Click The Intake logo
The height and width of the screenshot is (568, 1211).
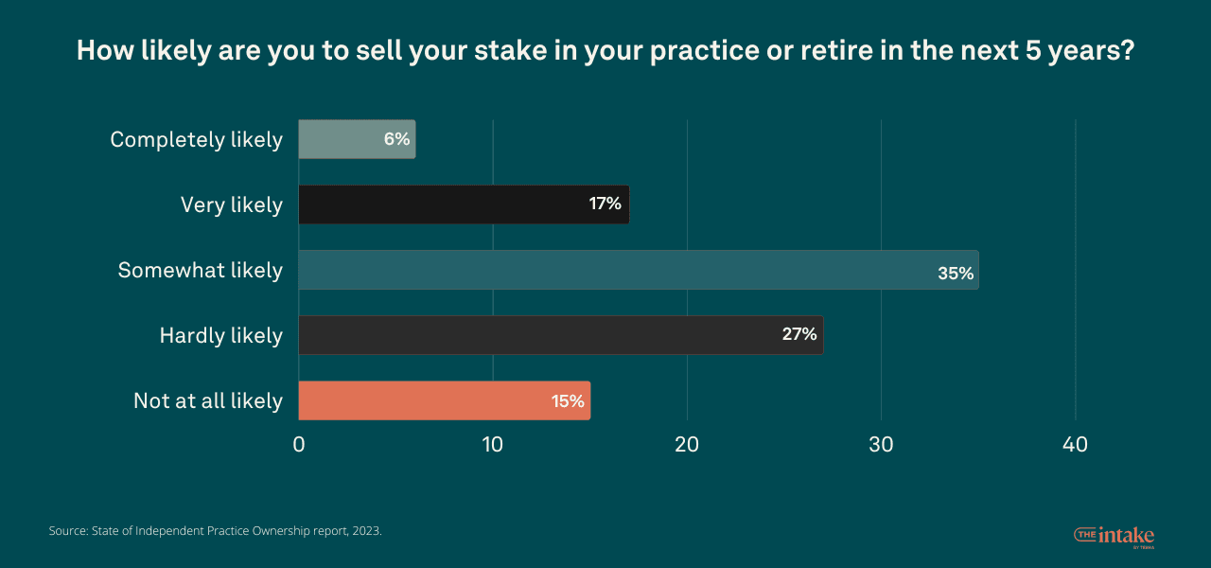pos(1114,536)
